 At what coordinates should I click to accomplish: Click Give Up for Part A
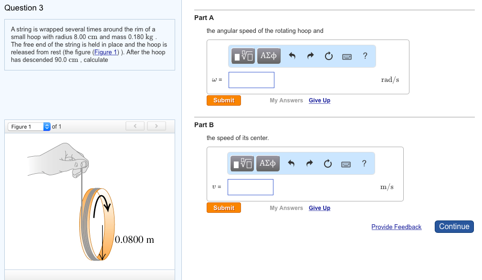pos(319,100)
